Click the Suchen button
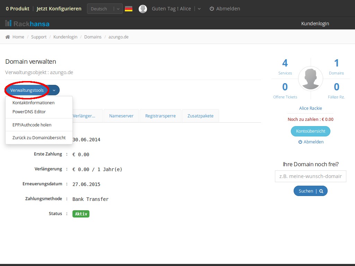The height and width of the screenshot is (266, 355). 311,191
